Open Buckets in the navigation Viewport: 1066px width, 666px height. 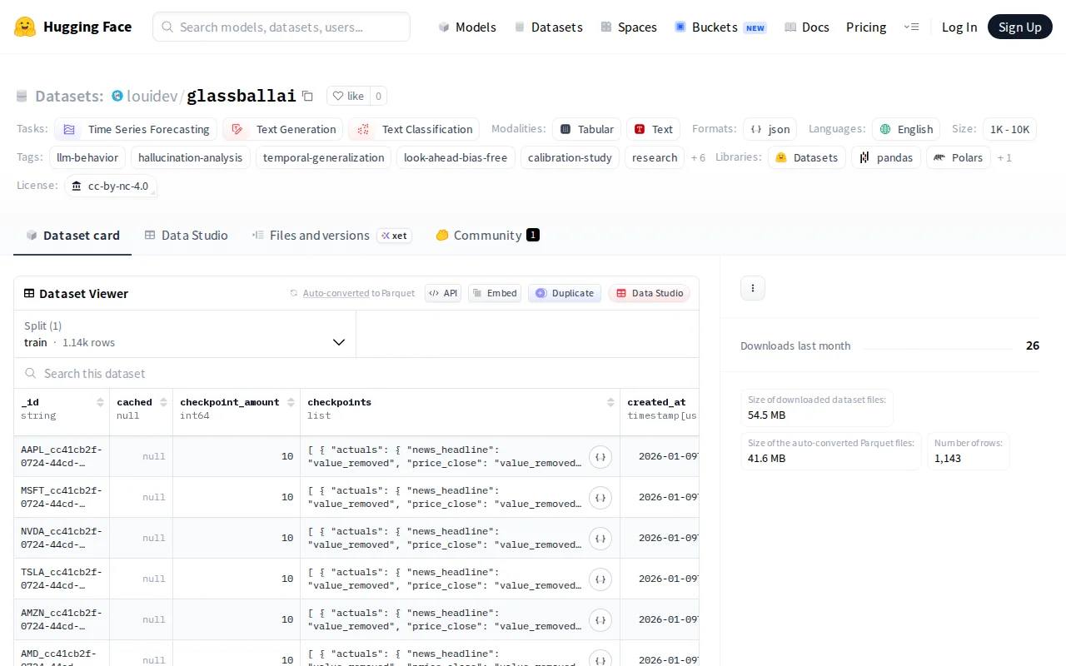pyautogui.click(x=720, y=27)
